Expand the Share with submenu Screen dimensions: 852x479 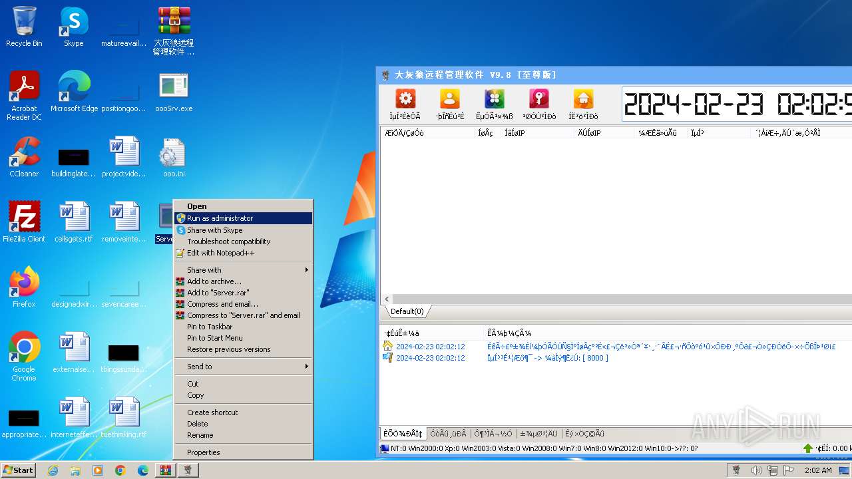pyautogui.click(x=243, y=270)
